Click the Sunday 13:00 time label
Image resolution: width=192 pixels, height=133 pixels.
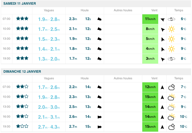(7, 107)
